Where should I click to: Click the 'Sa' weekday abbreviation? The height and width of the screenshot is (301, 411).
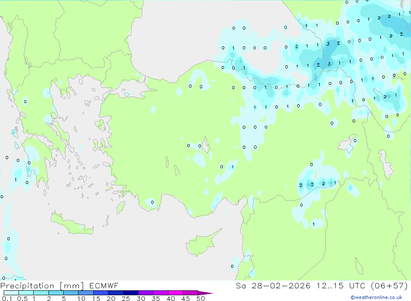pos(240,285)
